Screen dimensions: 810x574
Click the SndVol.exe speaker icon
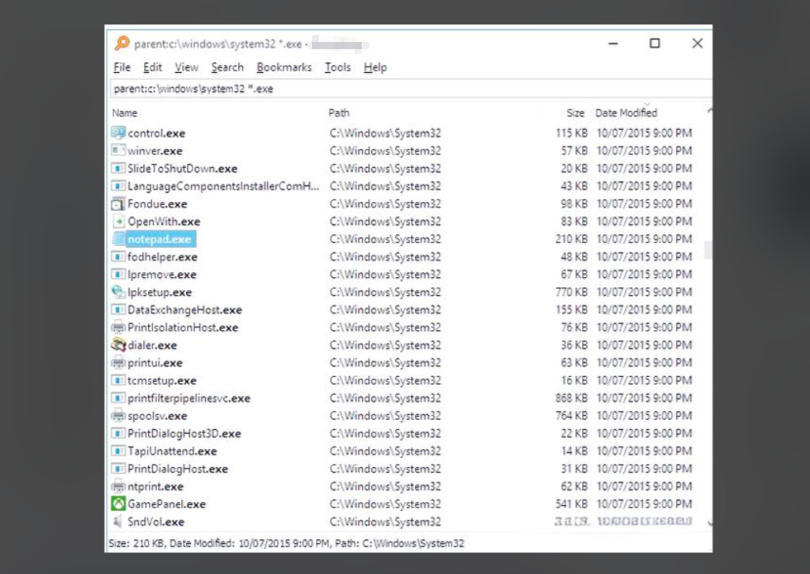pos(118,522)
